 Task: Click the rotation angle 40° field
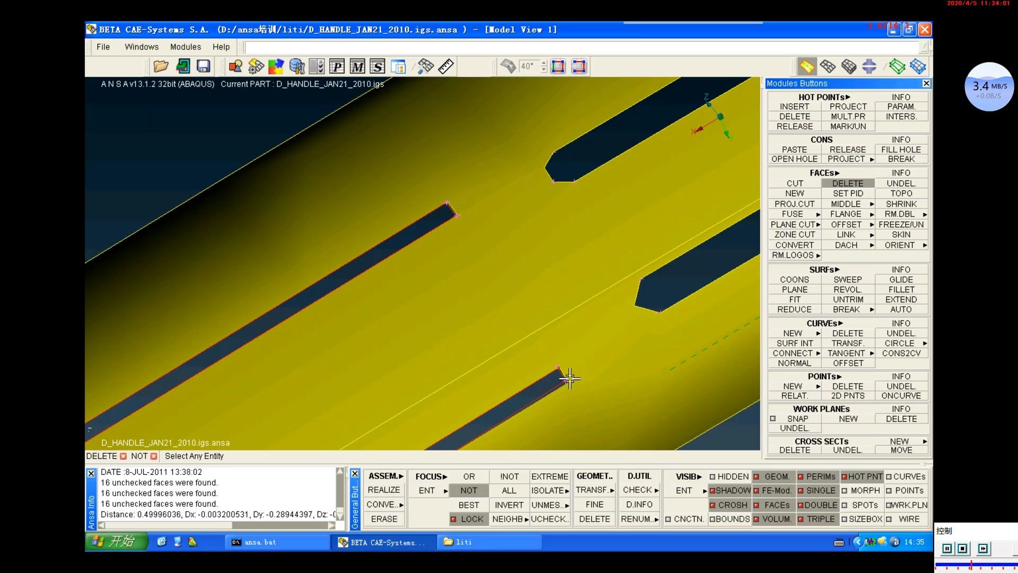pos(529,66)
